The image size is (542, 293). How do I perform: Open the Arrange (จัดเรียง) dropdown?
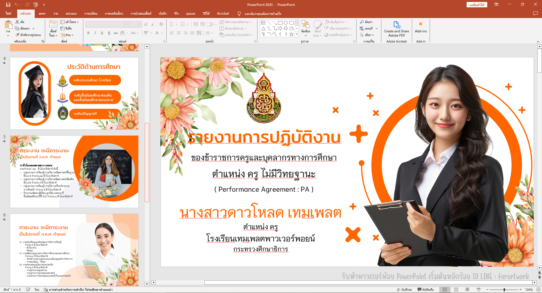[305, 29]
